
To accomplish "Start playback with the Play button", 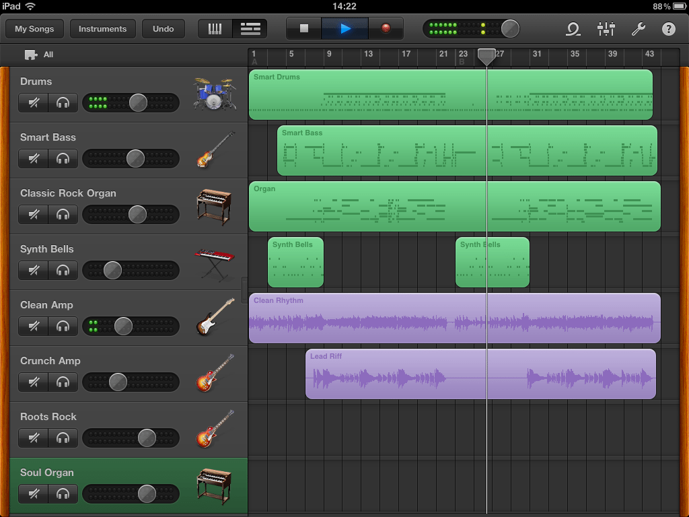I will tap(345, 28).
